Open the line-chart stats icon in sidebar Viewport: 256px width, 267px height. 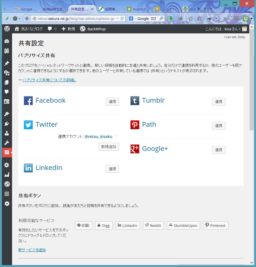tap(7, 174)
